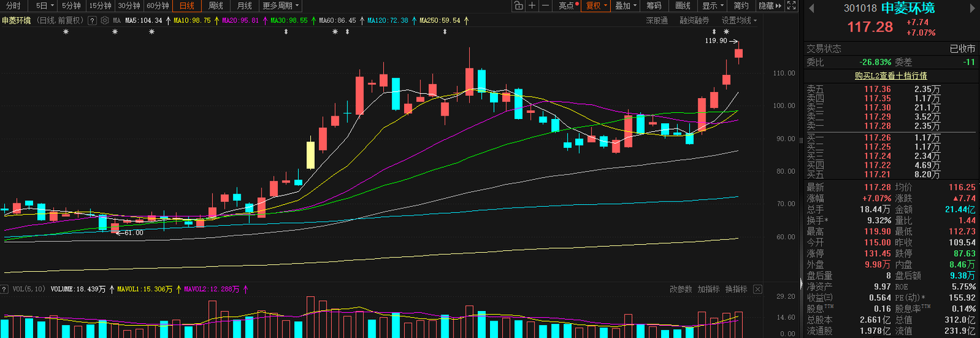
Task: Open the 复权 adjustment dropdown
Action: (595, 6)
